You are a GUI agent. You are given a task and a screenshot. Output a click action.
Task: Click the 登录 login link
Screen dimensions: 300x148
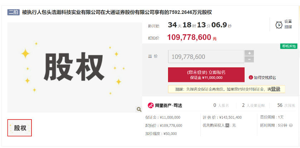275,89
